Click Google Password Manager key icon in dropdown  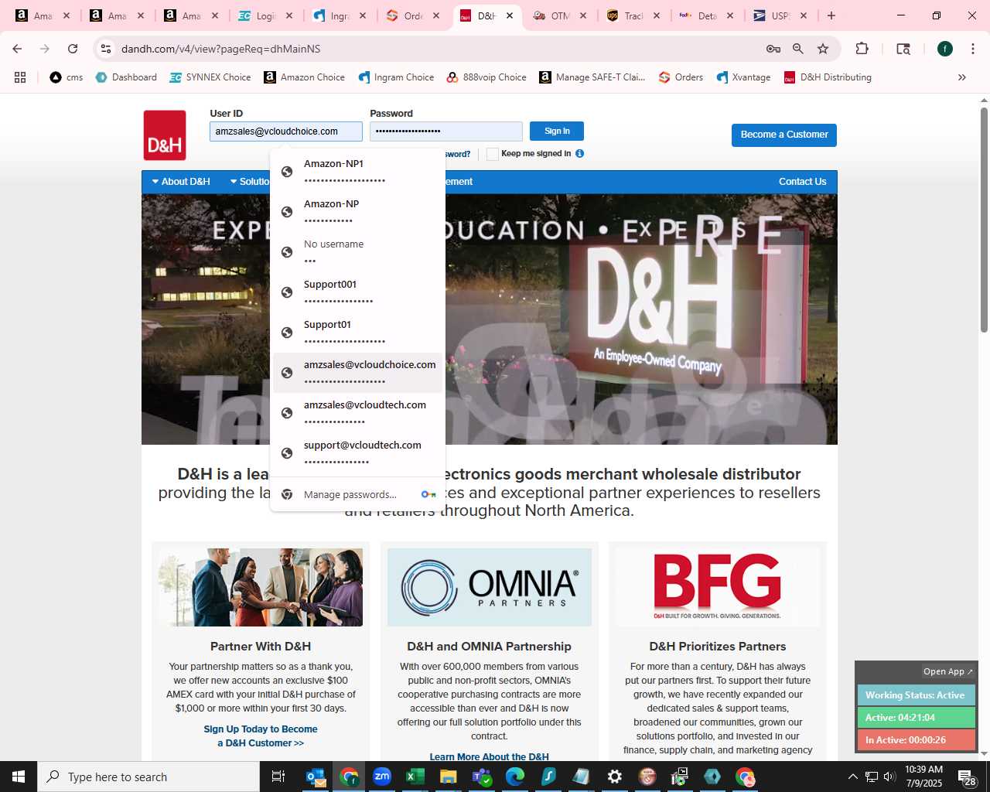click(428, 494)
